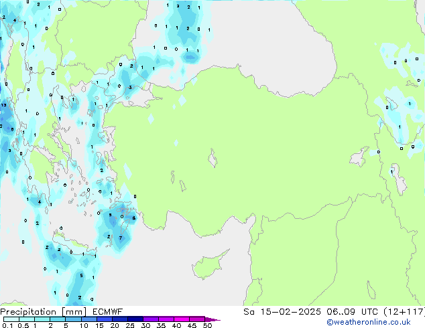Pick the 15–20 mm blue legend box
The width and height of the screenshot is (425, 328).
[105, 319]
